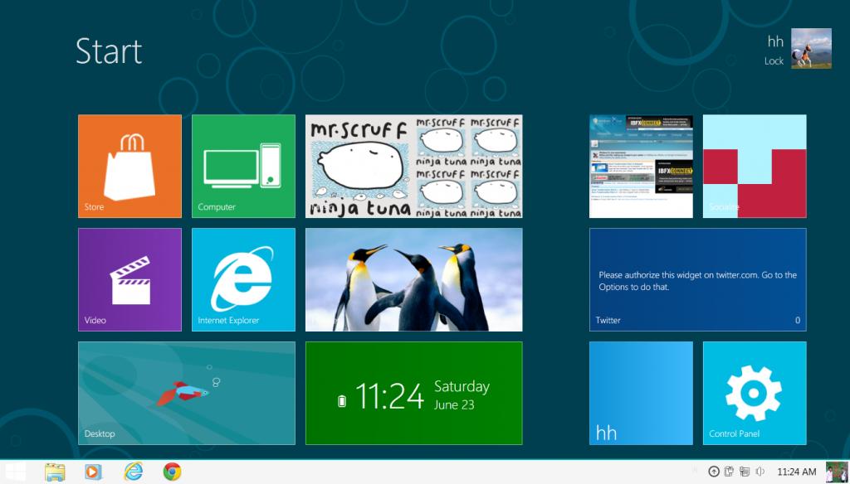Image resolution: width=850 pixels, height=484 pixels.
Task: Click the Start heading text
Action: [109, 51]
